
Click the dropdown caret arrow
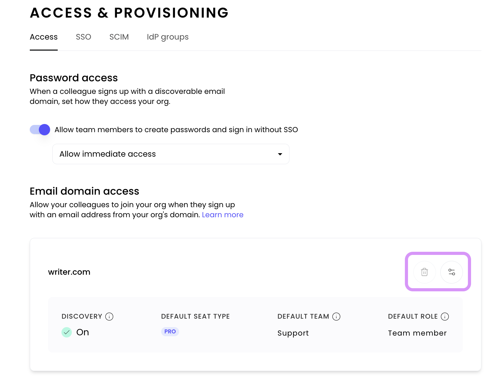(280, 154)
